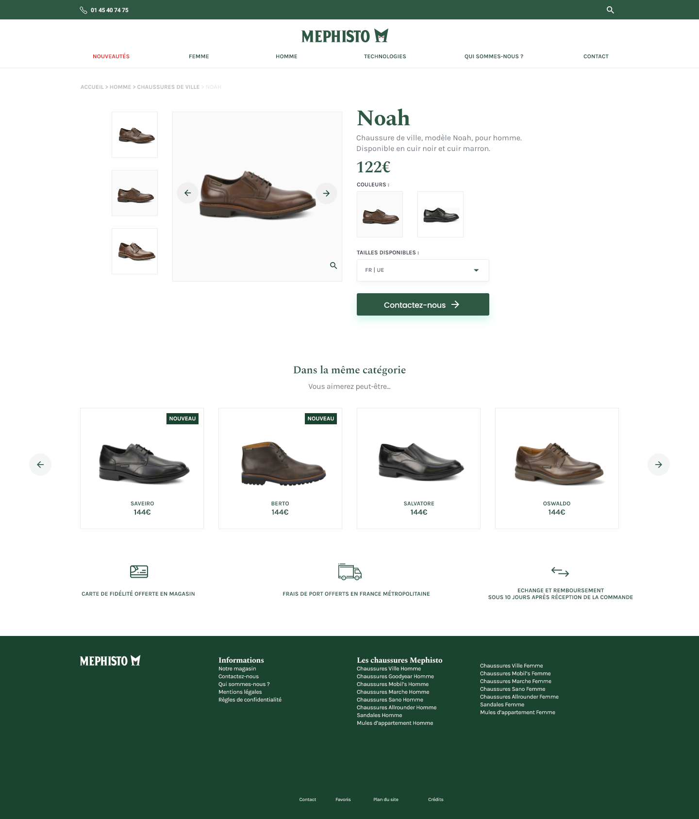Slide related products carousel to the left

click(x=40, y=465)
